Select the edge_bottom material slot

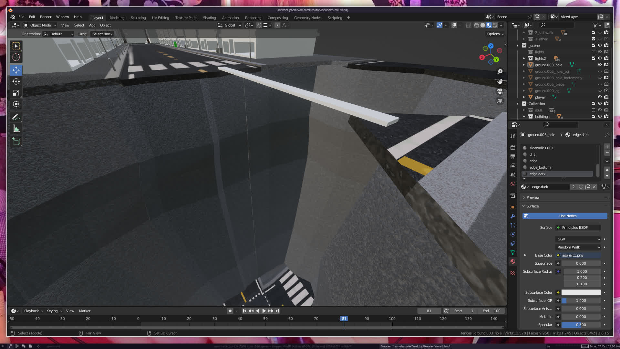coord(540,167)
